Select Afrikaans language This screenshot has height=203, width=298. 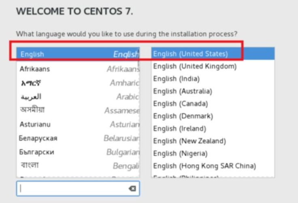[x=77, y=69]
